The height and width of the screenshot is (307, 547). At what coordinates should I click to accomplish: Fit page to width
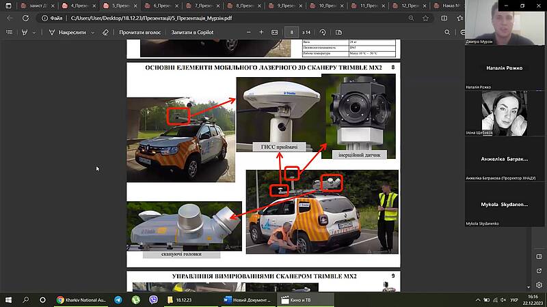click(x=275, y=32)
